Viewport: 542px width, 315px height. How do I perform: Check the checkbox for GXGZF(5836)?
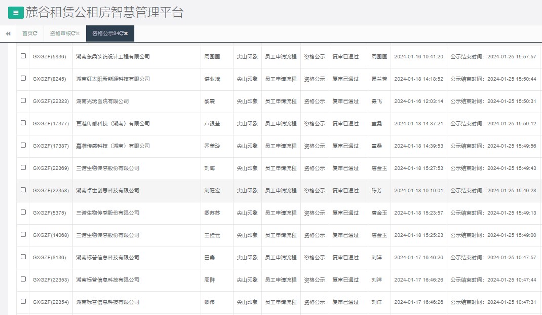[x=22, y=57]
